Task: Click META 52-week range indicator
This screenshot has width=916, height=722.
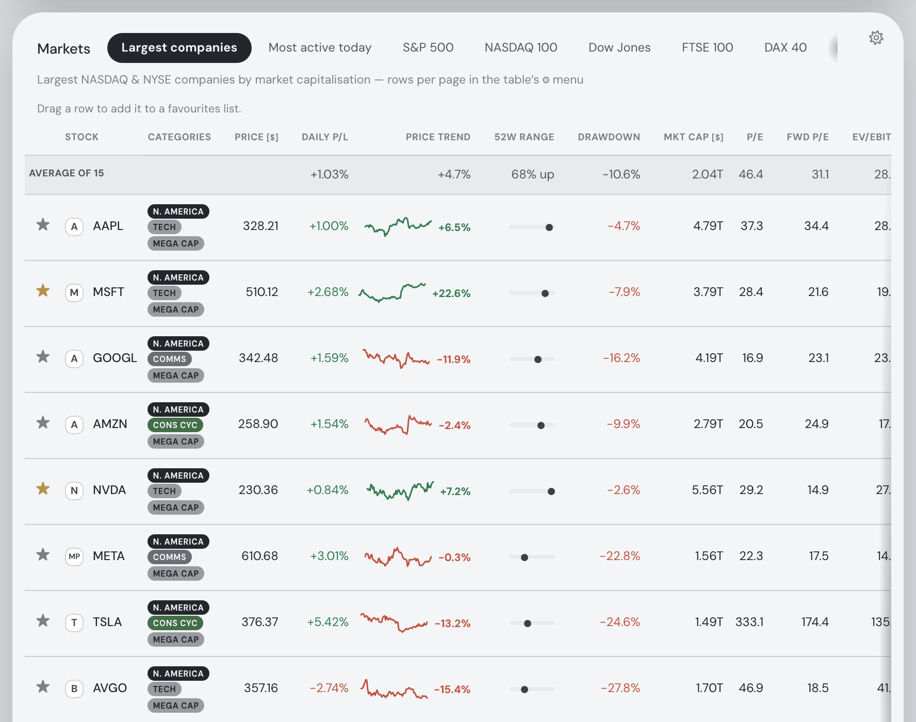Action: pos(532,557)
